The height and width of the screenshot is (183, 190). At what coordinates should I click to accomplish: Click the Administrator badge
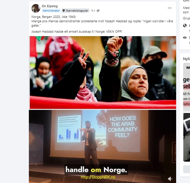(51, 11)
